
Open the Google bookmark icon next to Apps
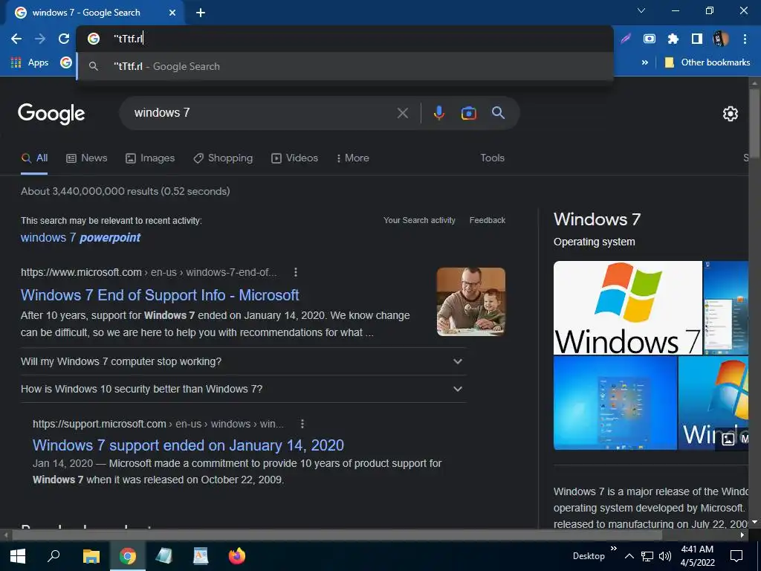click(x=66, y=62)
